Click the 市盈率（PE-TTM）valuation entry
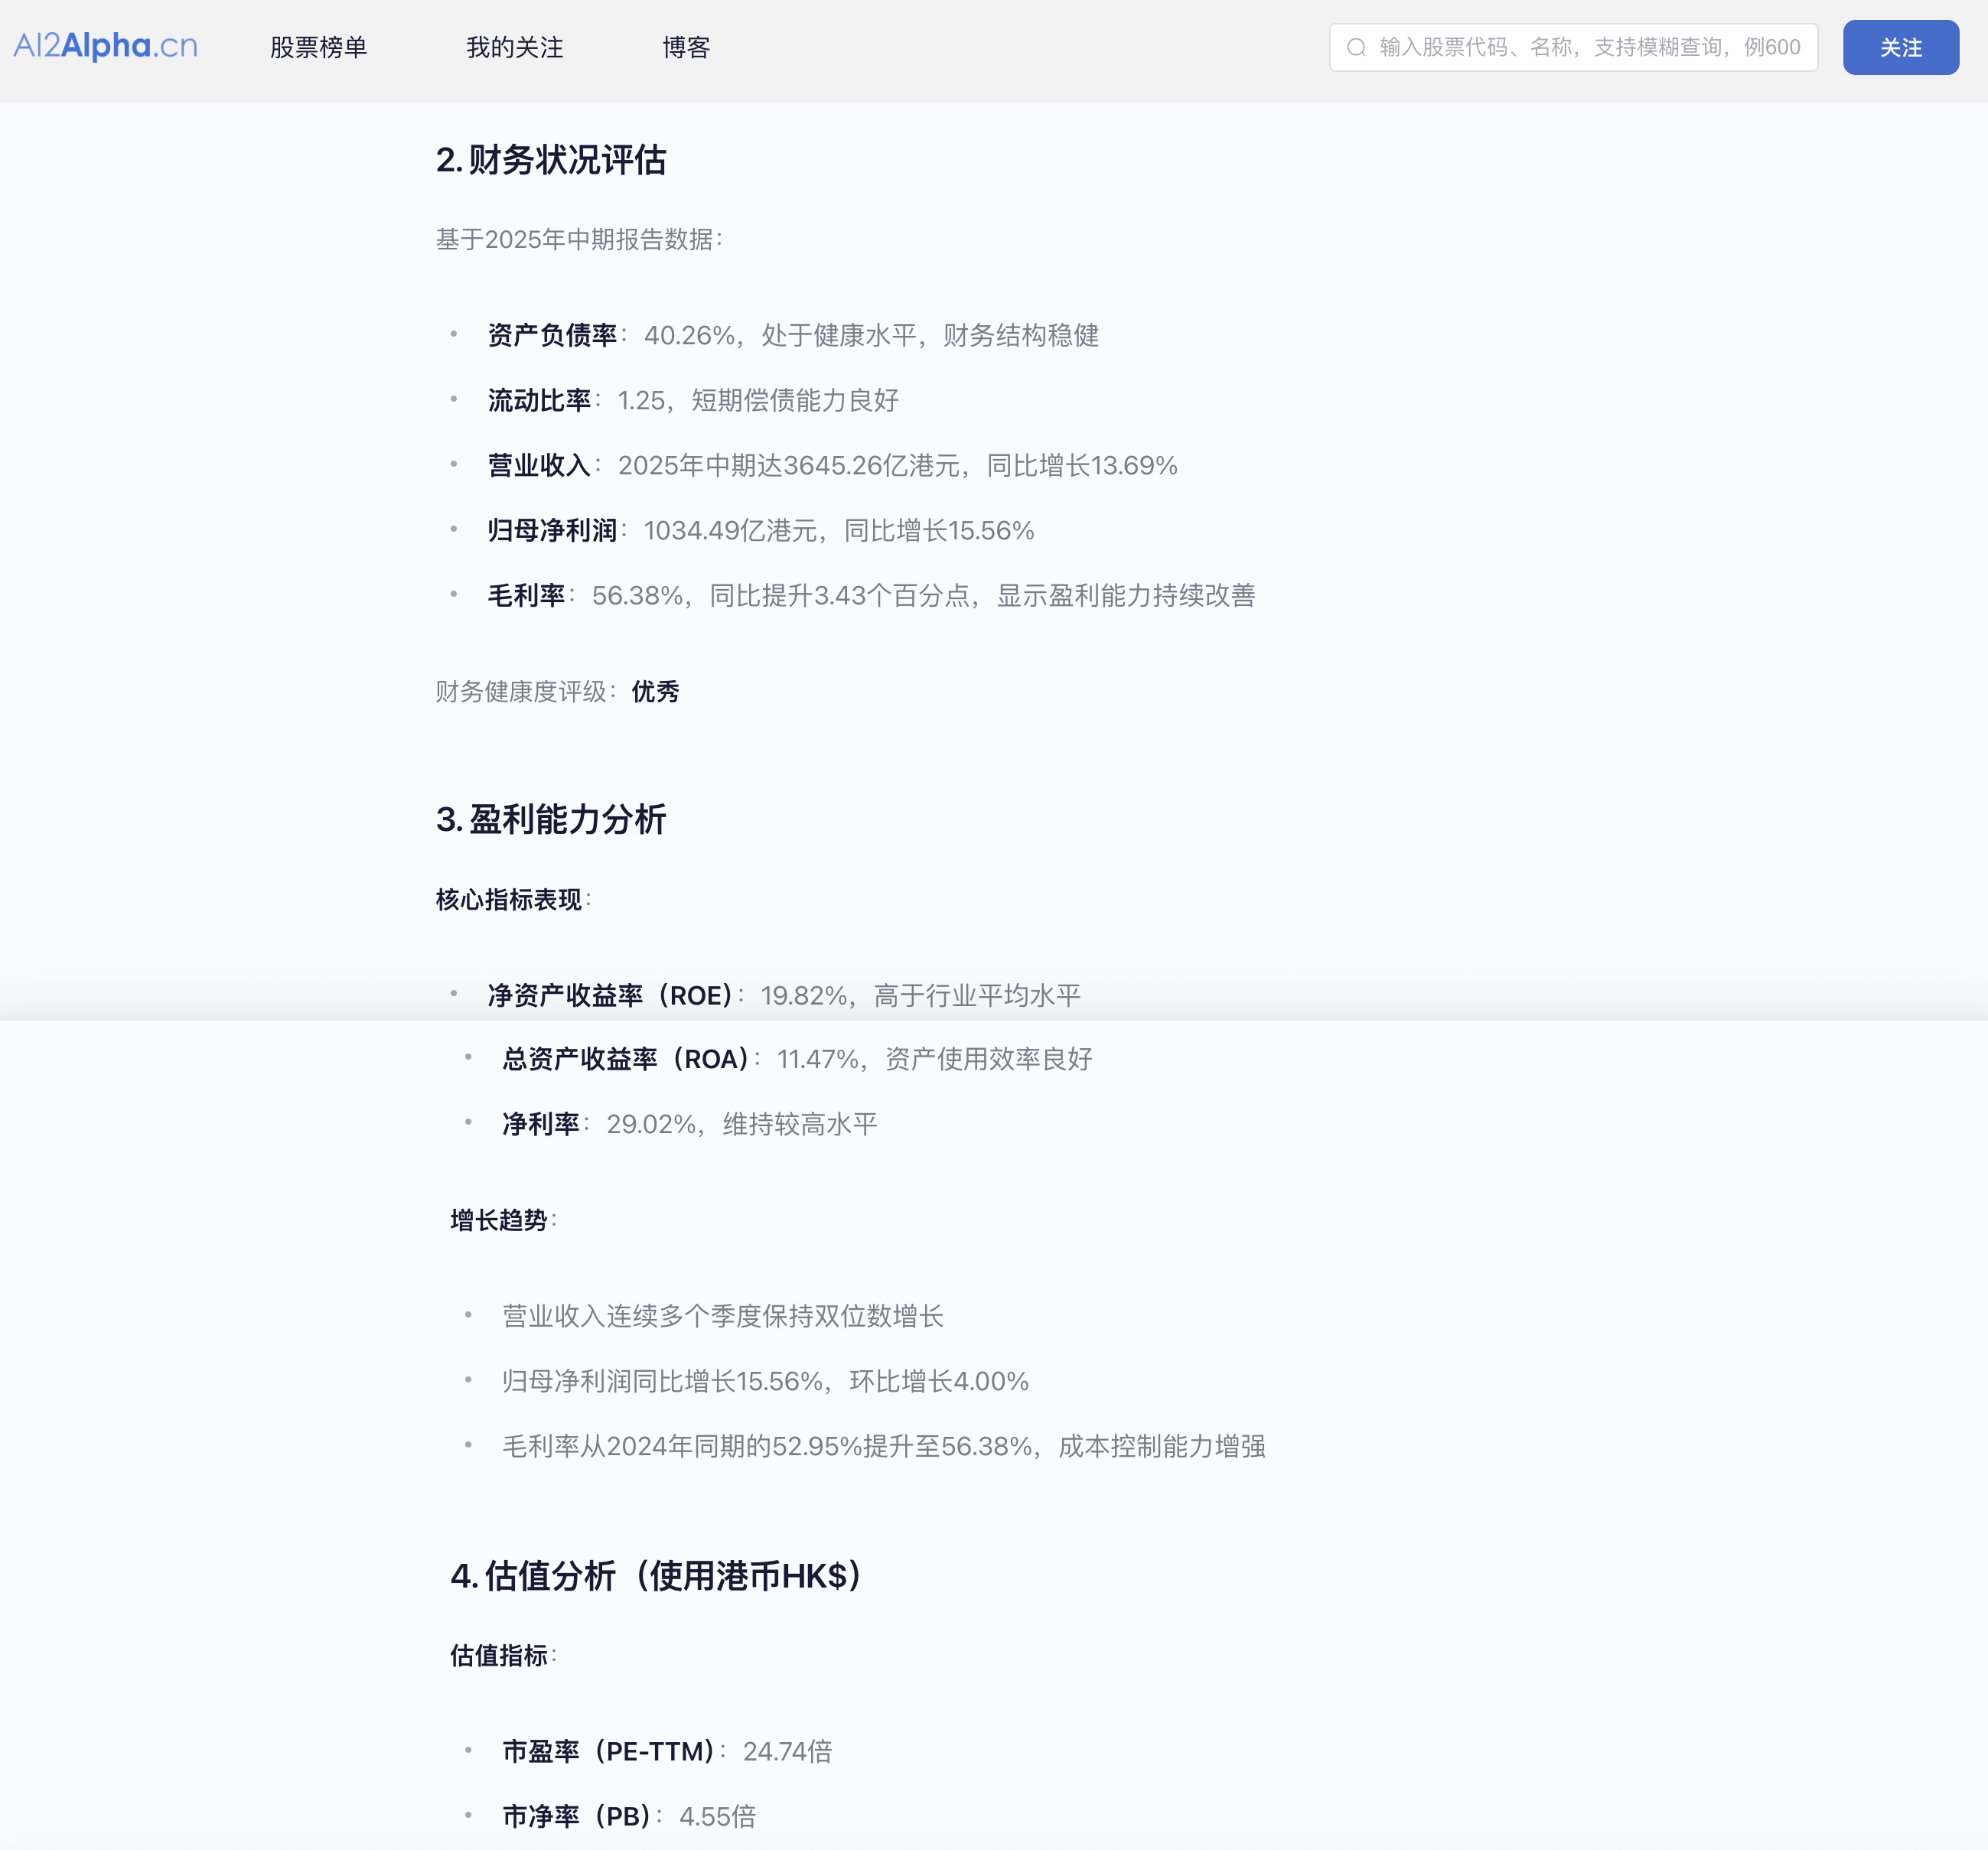The width and height of the screenshot is (1988, 1850). point(667,1752)
